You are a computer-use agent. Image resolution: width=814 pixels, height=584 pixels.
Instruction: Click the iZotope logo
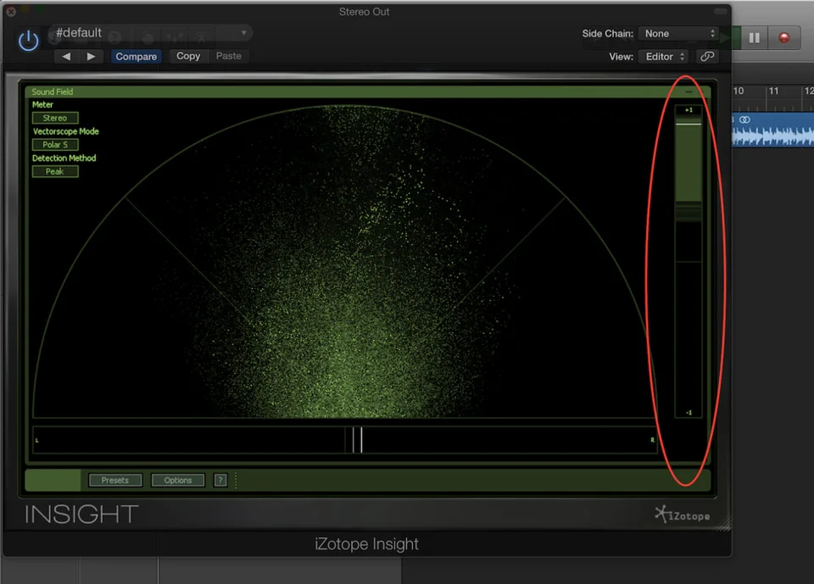tap(682, 514)
